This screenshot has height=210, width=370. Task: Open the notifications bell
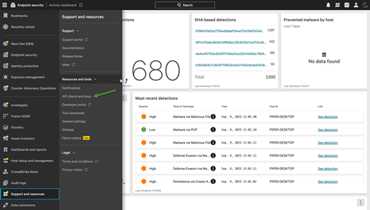pyautogui.click(x=328, y=5)
